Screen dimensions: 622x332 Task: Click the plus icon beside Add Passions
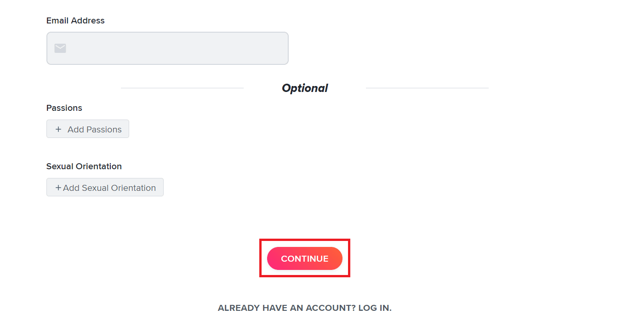58,130
